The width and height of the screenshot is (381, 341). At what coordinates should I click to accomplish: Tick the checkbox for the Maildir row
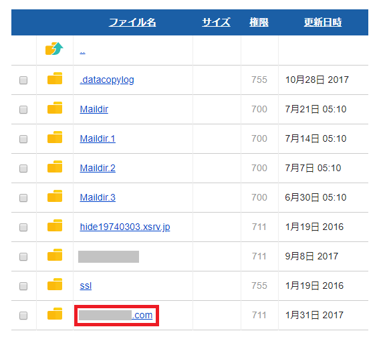click(23, 110)
